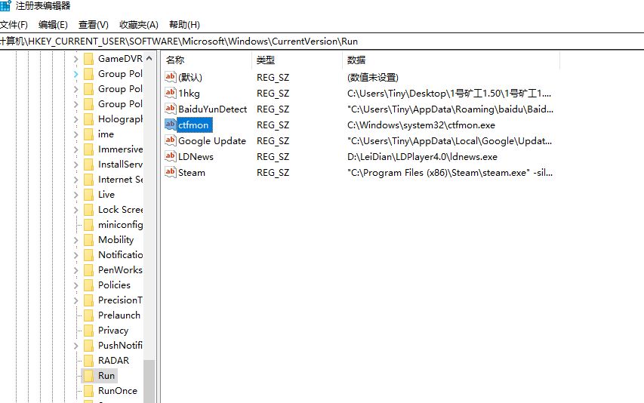The image size is (644, 403).
Task: Sort by the 数据 column header
Action: coord(451,60)
